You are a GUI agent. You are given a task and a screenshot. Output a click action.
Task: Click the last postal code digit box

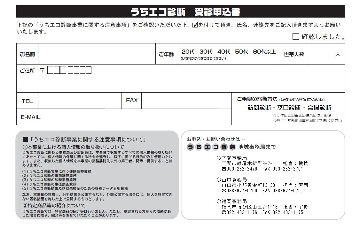[89, 70]
